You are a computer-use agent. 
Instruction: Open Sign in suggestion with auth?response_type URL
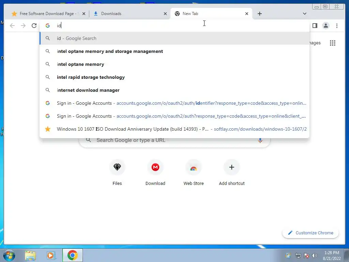point(174,116)
